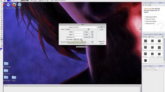Open the gradient picker preview
Screen dimensions: 165x92
(10, 1)
